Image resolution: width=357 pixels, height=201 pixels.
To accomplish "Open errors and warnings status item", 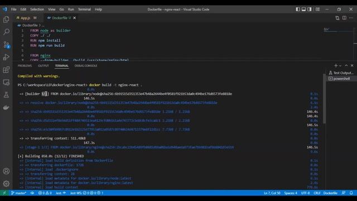I will (x=45, y=193).
